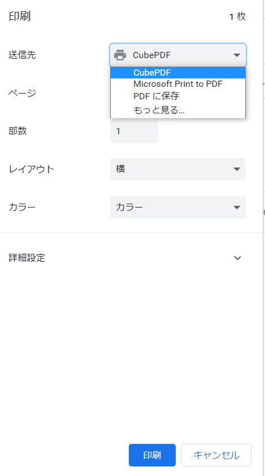The width and height of the screenshot is (265, 476).
Task: Click the selected CubePDF destination box
Action: click(177, 55)
